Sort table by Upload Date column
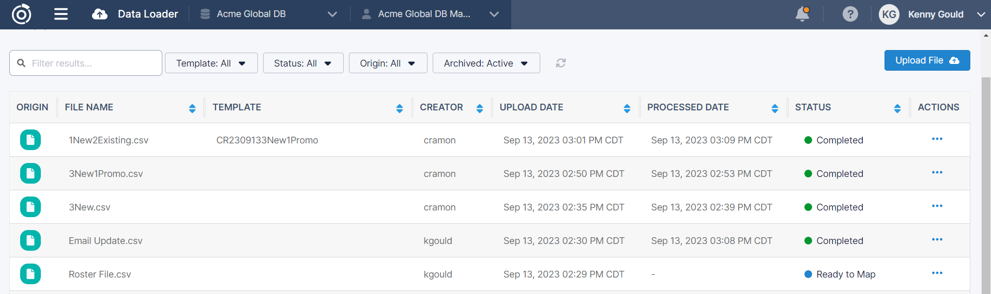Viewport: 991px width, 294px height. click(x=627, y=108)
